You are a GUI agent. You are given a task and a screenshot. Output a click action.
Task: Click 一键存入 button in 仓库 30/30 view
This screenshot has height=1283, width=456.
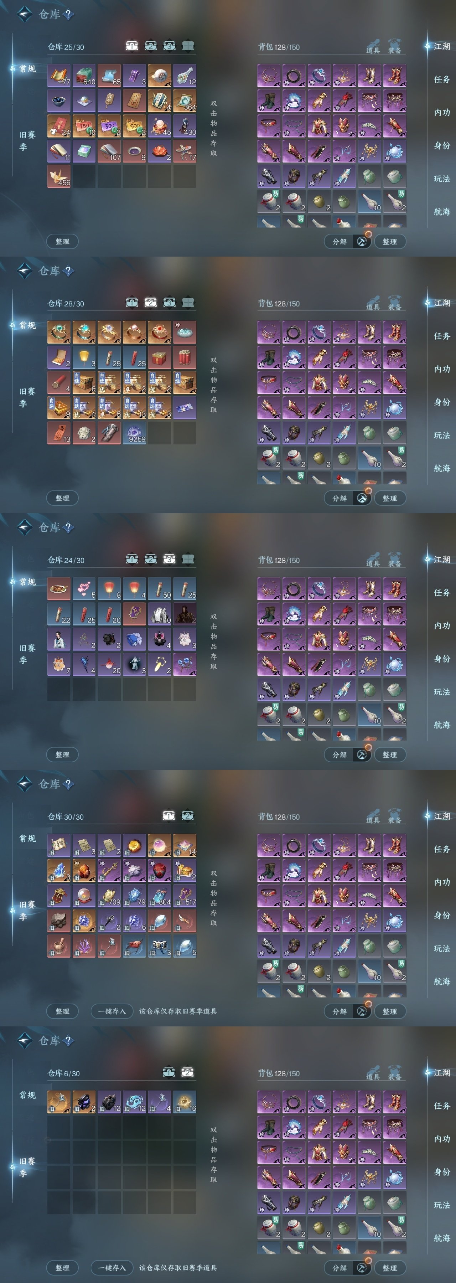click(112, 1011)
